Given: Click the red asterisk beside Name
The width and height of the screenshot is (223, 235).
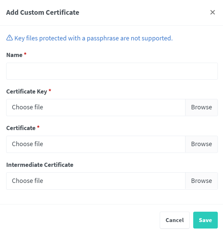Looking at the screenshot, I should (x=25, y=54).
